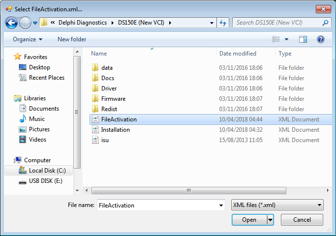The height and width of the screenshot is (236, 336).
Task: Click the Open button
Action: tap(249, 220)
